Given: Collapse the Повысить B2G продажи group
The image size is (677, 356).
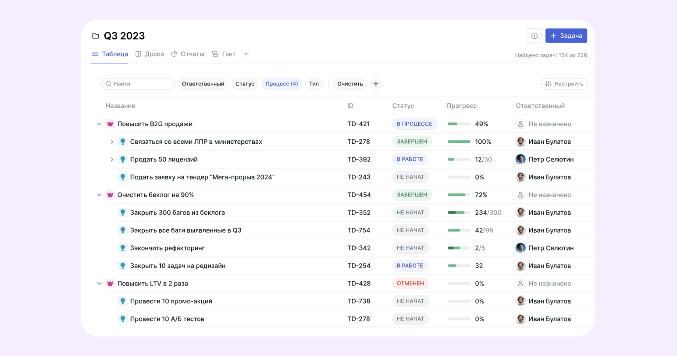Looking at the screenshot, I should [99, 124].
